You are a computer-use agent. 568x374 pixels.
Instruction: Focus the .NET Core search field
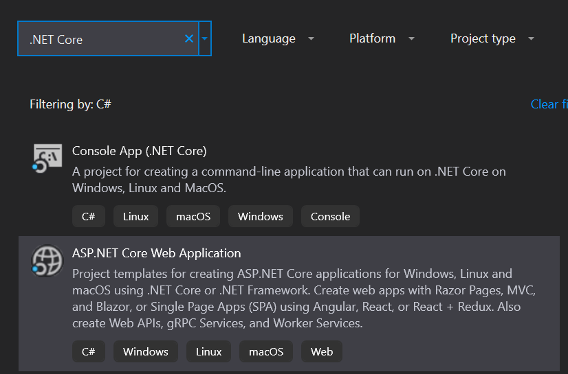[103, 39]
